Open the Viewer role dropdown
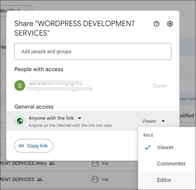 (154, 121)
